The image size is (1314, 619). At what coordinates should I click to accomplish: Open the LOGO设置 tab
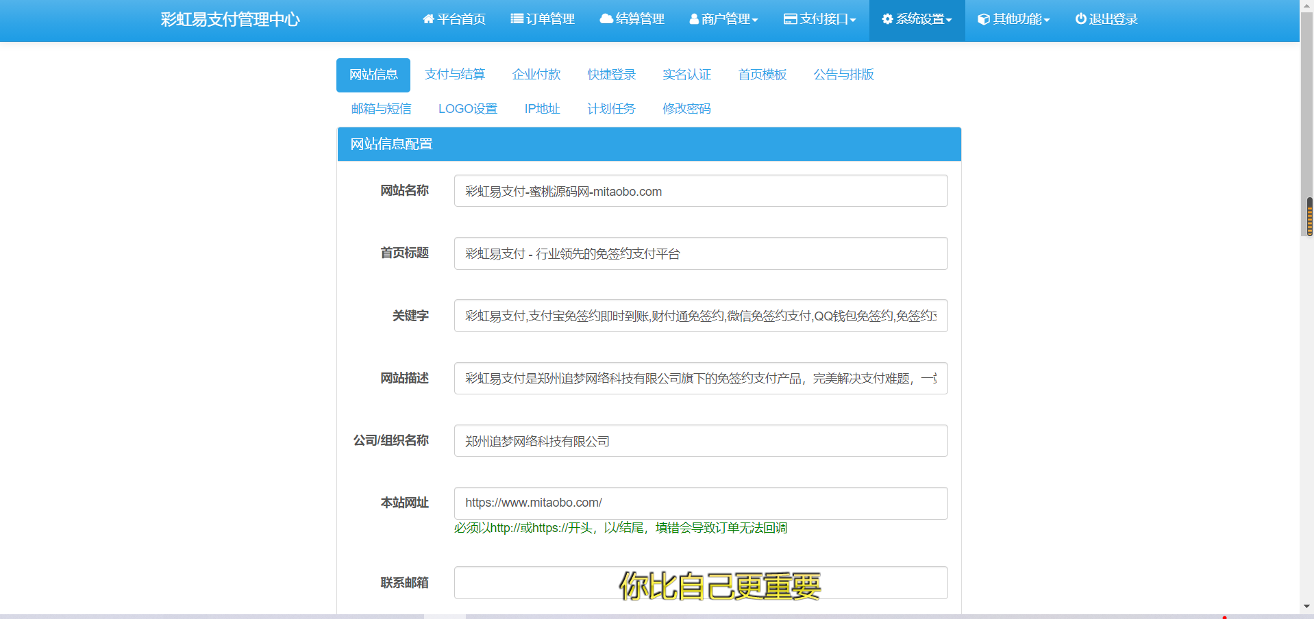(x=468, y=109)
